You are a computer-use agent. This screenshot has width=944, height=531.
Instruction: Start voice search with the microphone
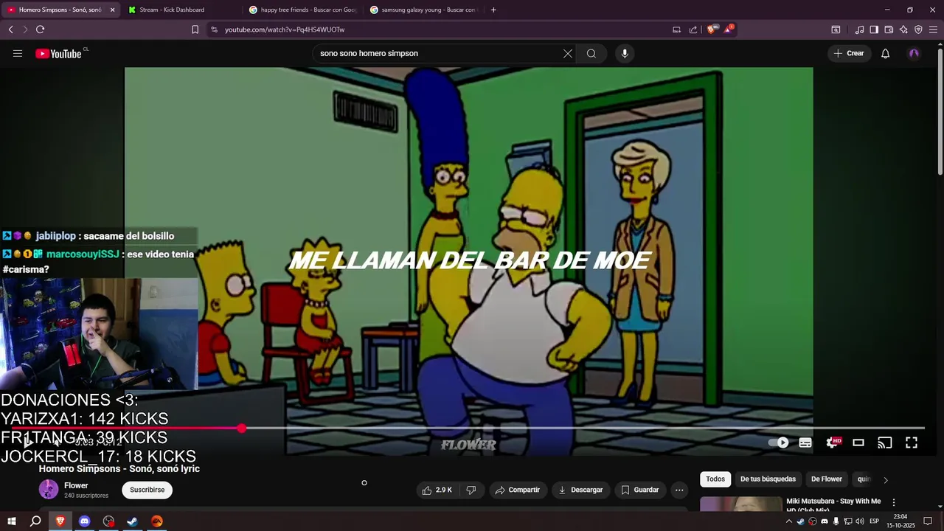pos(625,53)
